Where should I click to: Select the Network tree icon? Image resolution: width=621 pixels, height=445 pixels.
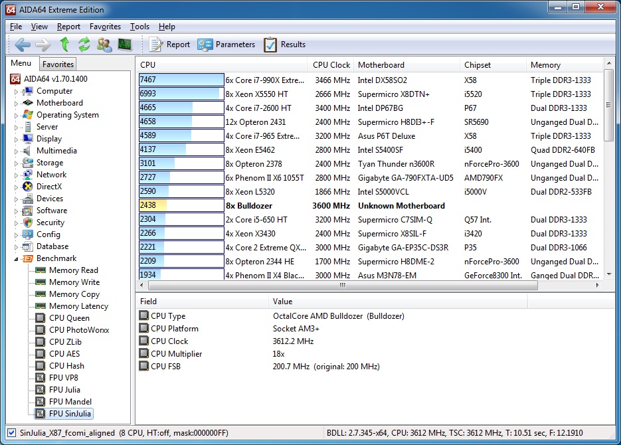(x=28, y=175)
